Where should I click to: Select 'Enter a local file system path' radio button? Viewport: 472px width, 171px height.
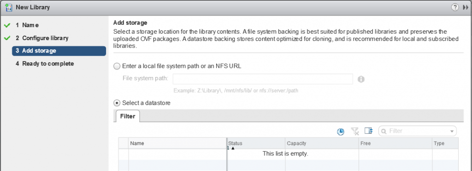click(x=117, y=66)
